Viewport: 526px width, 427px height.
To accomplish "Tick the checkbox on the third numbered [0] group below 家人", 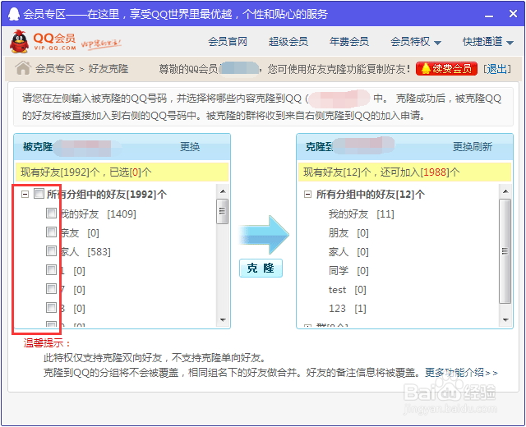I will pyautogui.click(x=51, y=307).
